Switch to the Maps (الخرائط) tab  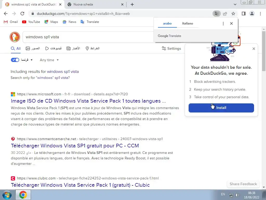tap(92, 48)
